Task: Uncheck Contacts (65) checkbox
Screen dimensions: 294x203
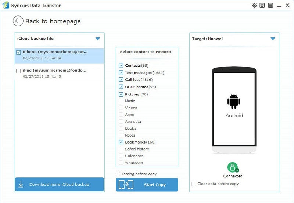Action: [121, 66]
